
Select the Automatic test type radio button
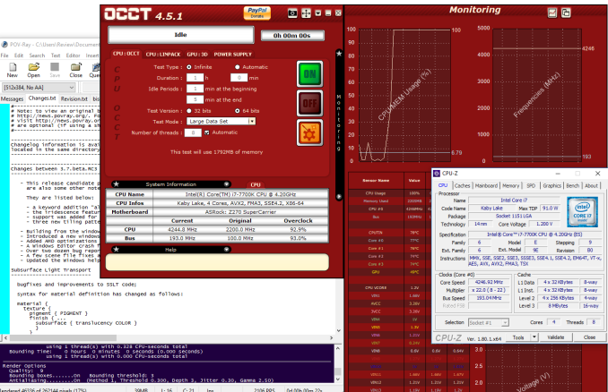tap(238, 67)
